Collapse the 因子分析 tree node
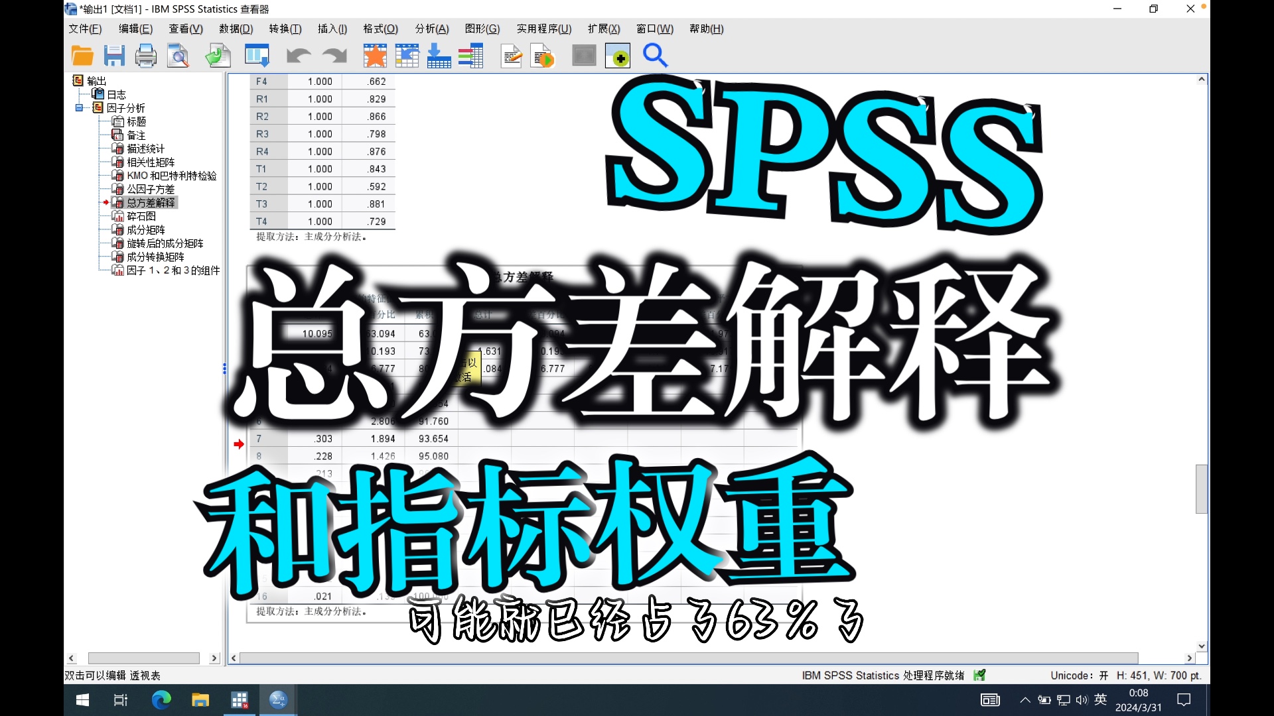 (79, 108)
